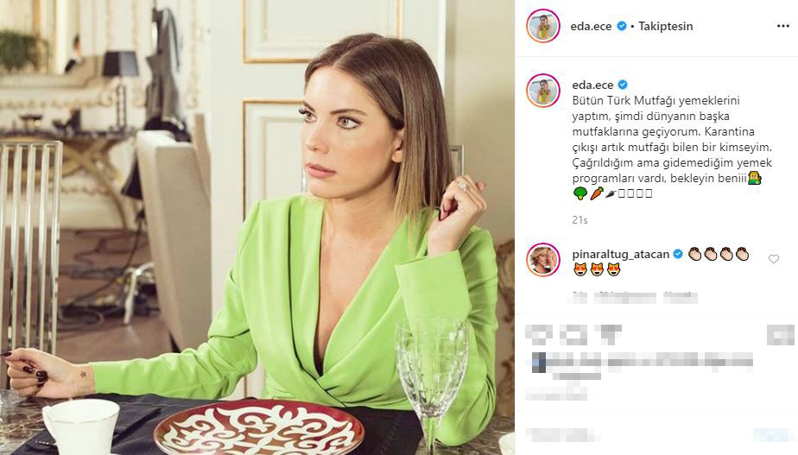Click the blurred comment bubble icon
Screen dimensions: 798x455
pos(573,335)
